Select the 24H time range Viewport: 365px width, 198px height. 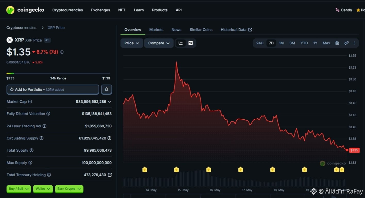coord(260,43)
